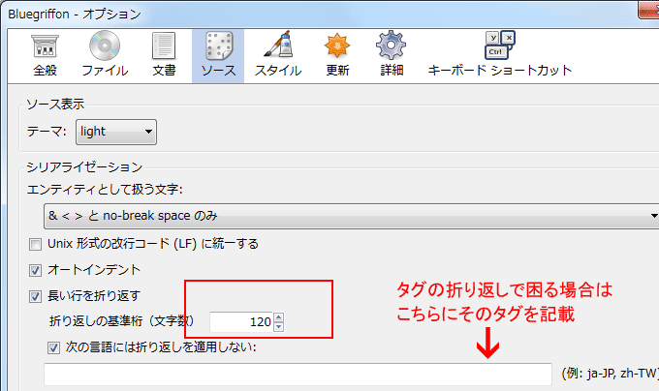Disable the オートインデント checkbox

35,271
